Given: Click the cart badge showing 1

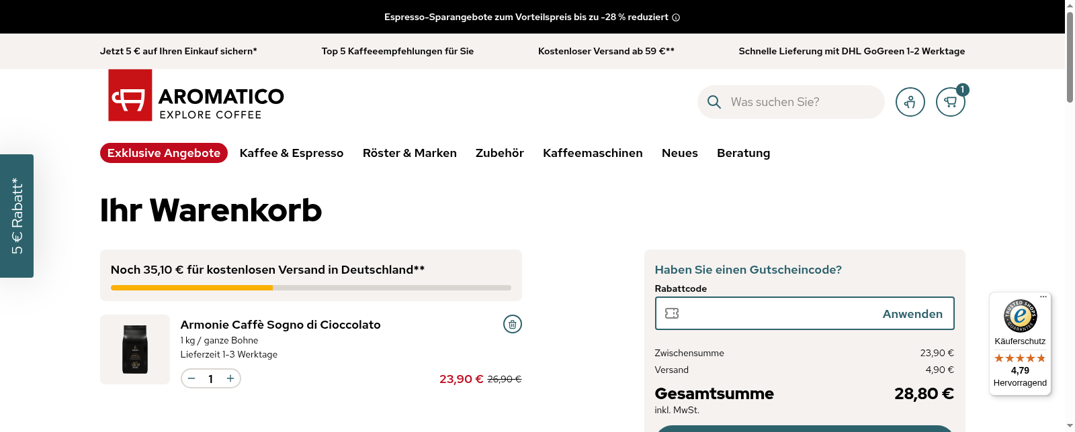Looking at the screenshot, I should click(963, 89).
